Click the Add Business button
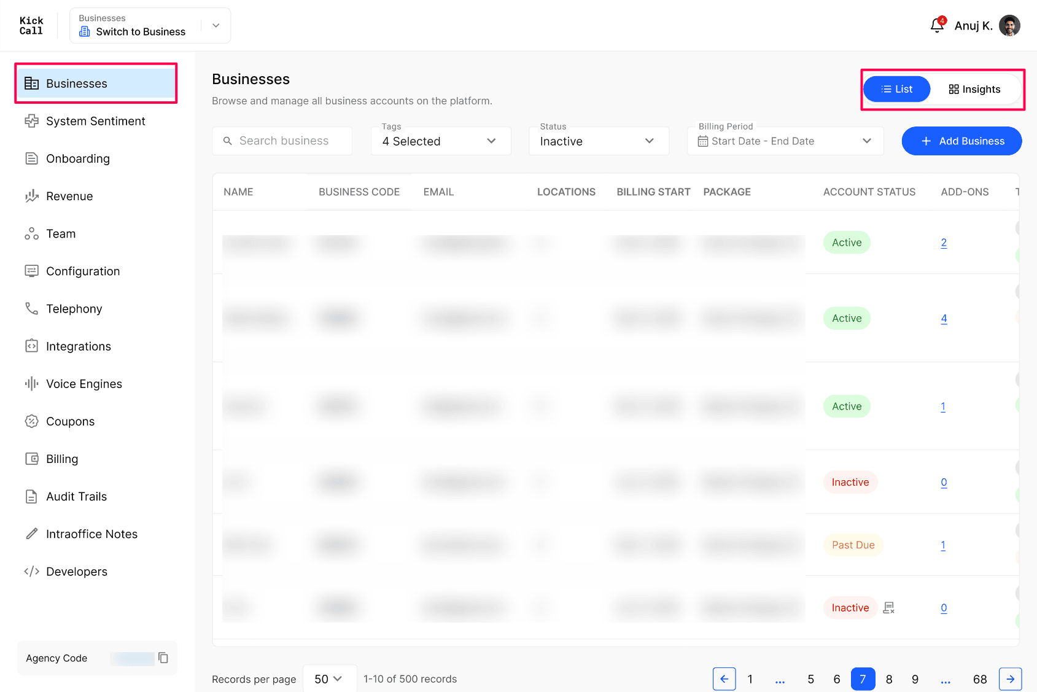 pos(961,141)
